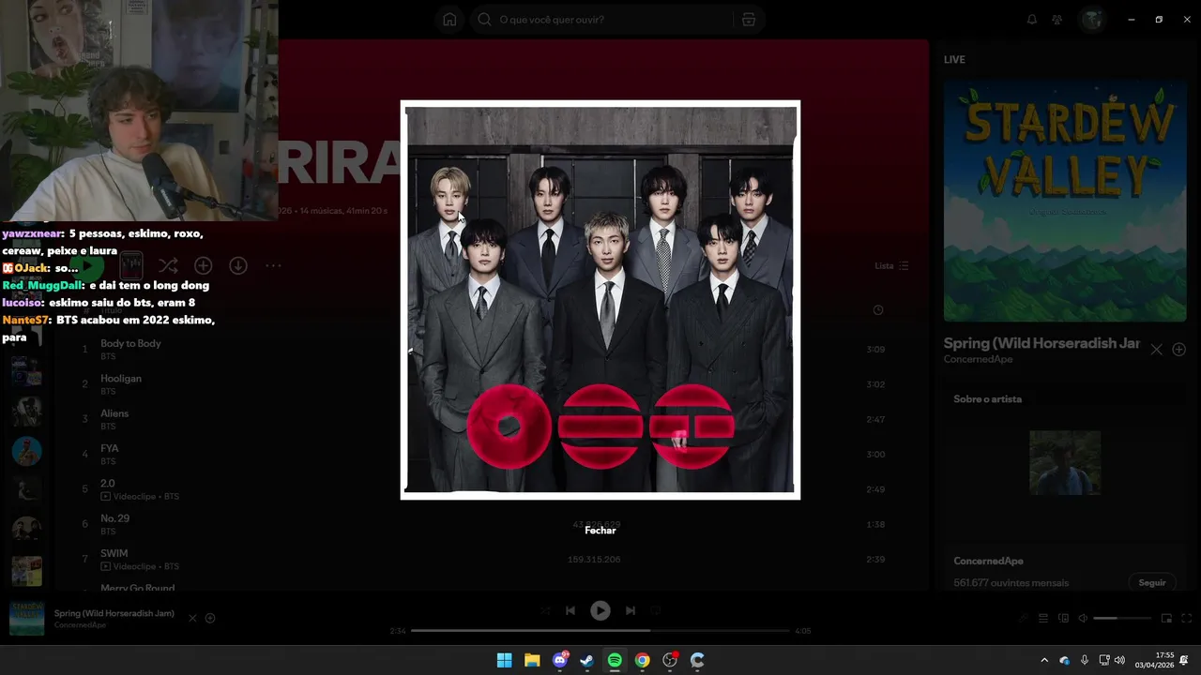Add the current song from the player bar plus icon

tap(210, 619)
